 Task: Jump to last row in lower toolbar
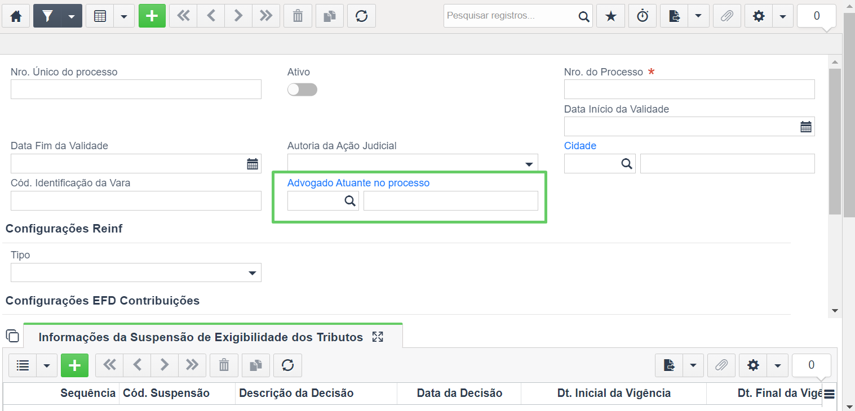coord(192,365)
